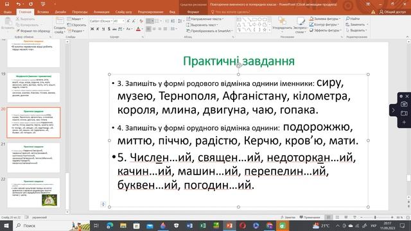Image resolution: width=411 pixels, height=231 pixels.
Task: Open the Формат drawing tools tab
Action: (193, 12)
